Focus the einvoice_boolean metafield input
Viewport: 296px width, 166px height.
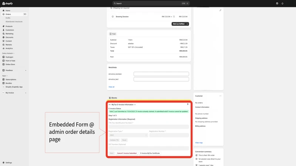(161, 74)
